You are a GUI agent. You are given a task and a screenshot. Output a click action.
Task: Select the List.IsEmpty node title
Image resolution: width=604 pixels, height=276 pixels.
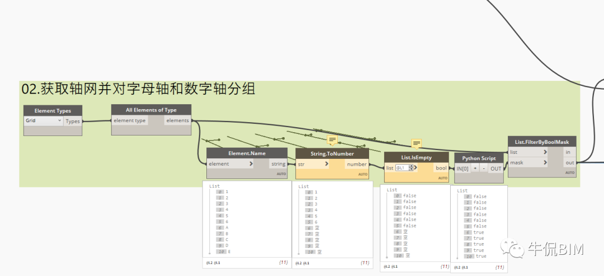pyautogui.click(x=417, y=157)
